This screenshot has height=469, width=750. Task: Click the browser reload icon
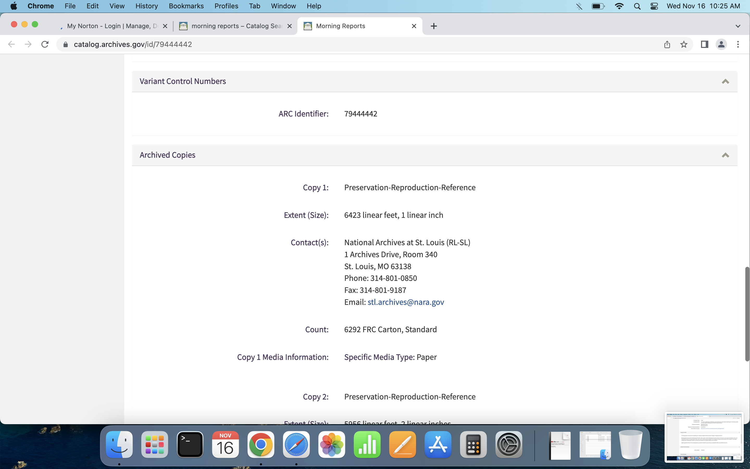[45, 44]
